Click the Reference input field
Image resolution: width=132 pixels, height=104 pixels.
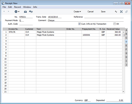(x=104, y=17)
